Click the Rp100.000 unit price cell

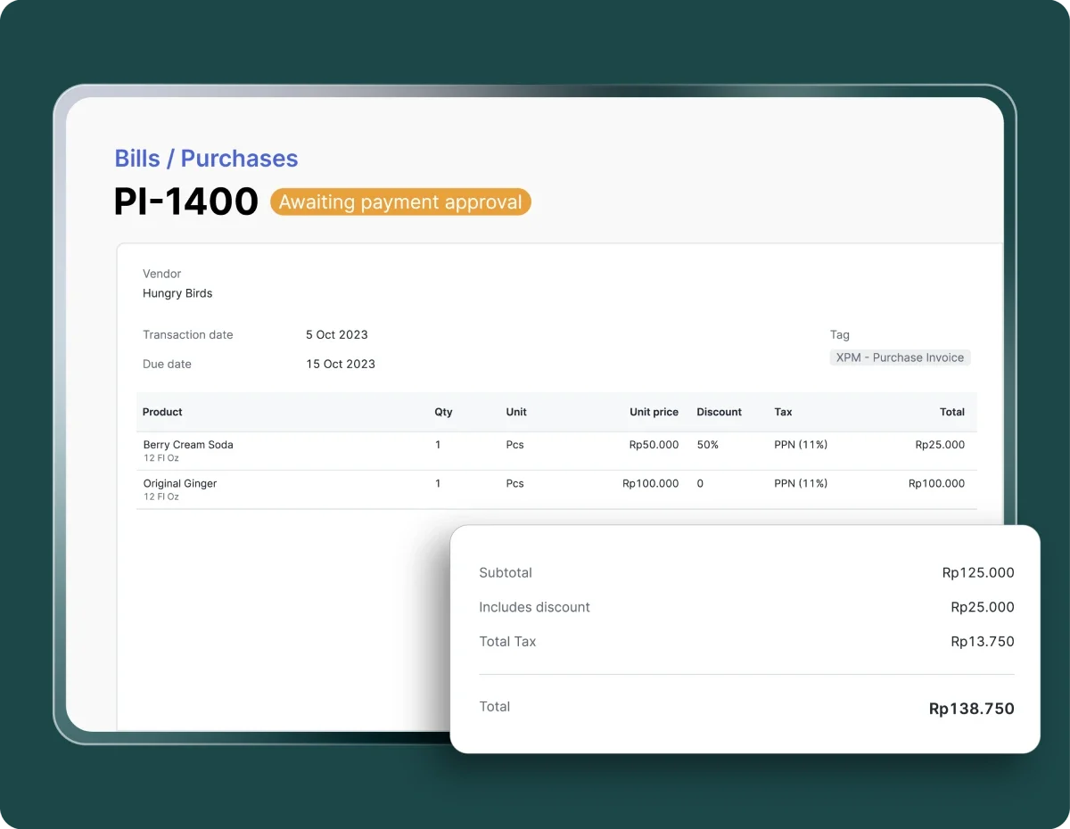click(650, 483)
